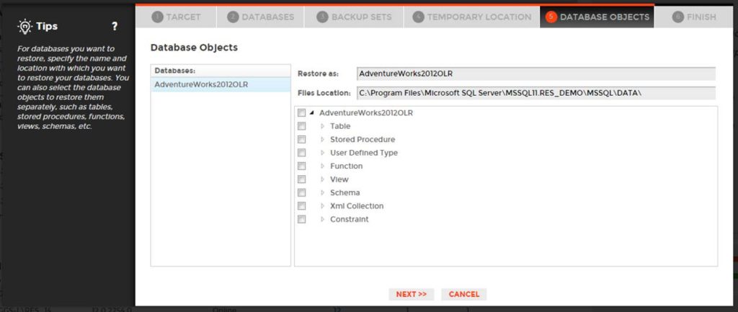The image size is (738, 312).
Task: Expand the Stored Procedure node arrow
Action: pyautogui.click(x=322, y=139)
